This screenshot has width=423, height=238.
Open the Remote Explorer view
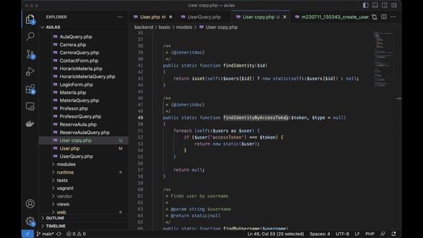[30, 106]
